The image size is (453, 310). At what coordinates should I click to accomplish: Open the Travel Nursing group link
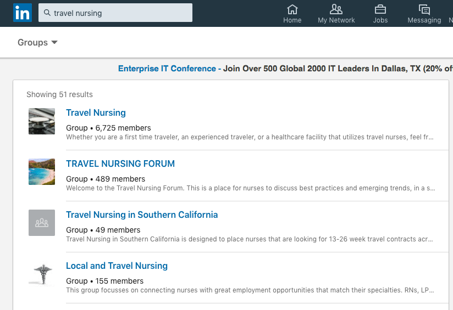point(96,112)
